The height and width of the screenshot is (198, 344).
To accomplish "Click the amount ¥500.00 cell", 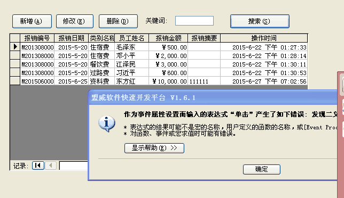I will pyautogui.click(x=168, y=47).
